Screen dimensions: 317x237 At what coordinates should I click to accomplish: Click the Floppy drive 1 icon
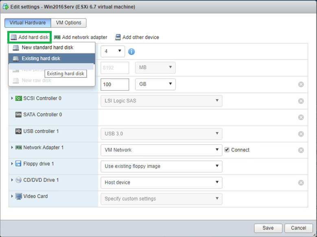coord(18,164)
